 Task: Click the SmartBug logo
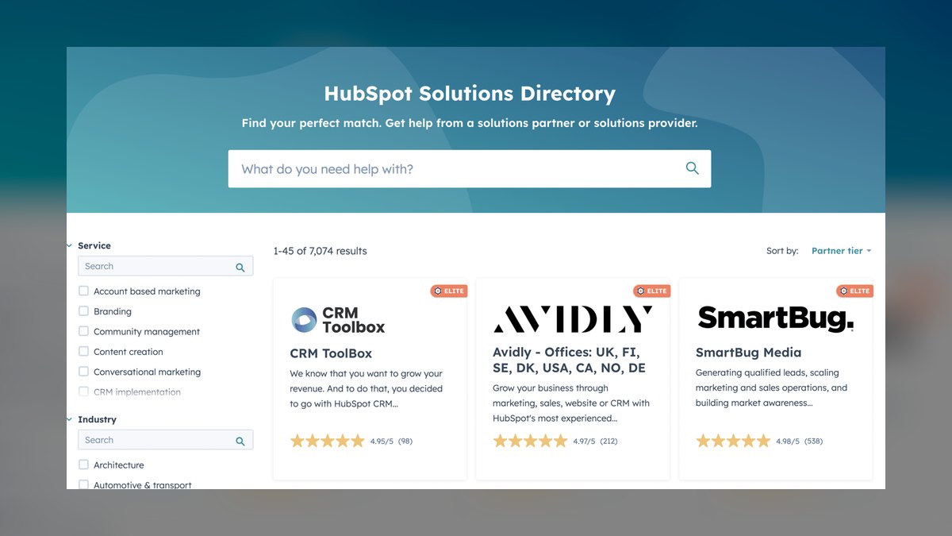point(776,319)
